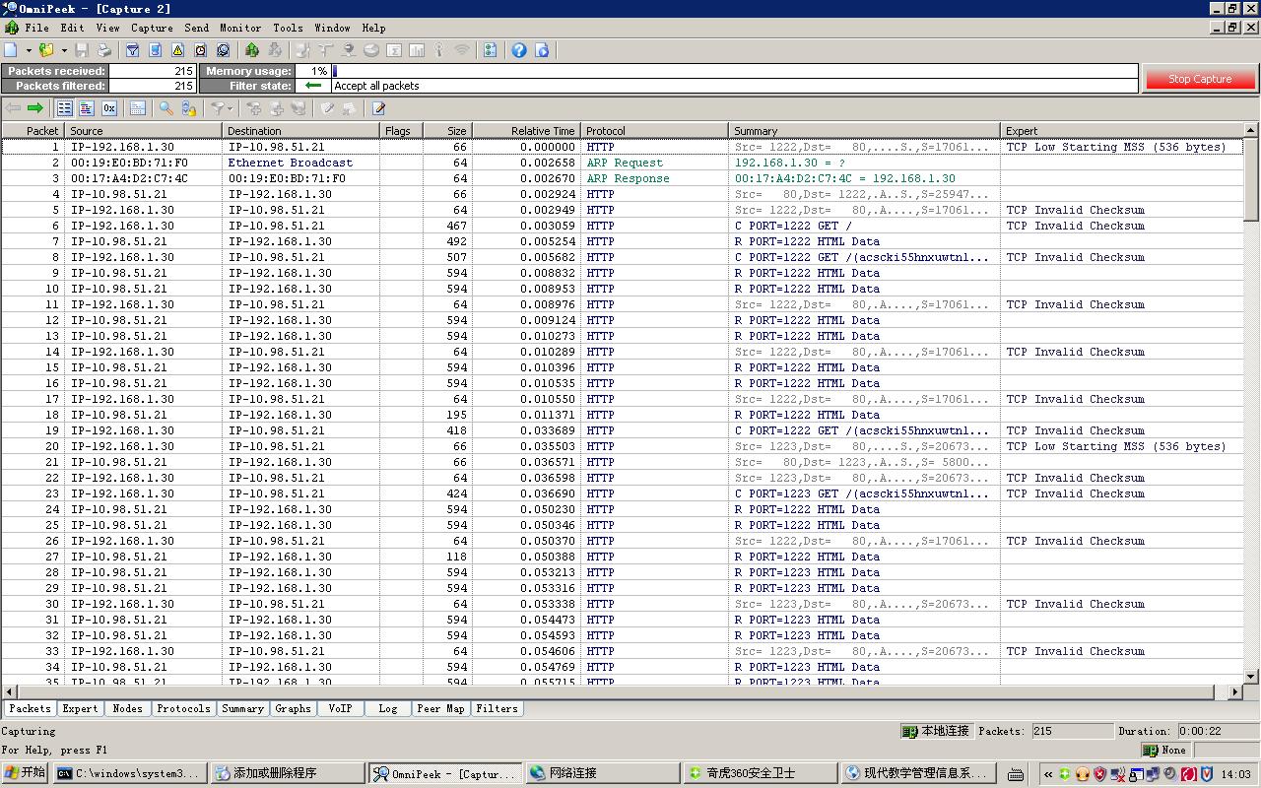Click the globe magnifier icon in top toolbar
This screenshot has height=788, width=1261.
[x=223, y=49]
